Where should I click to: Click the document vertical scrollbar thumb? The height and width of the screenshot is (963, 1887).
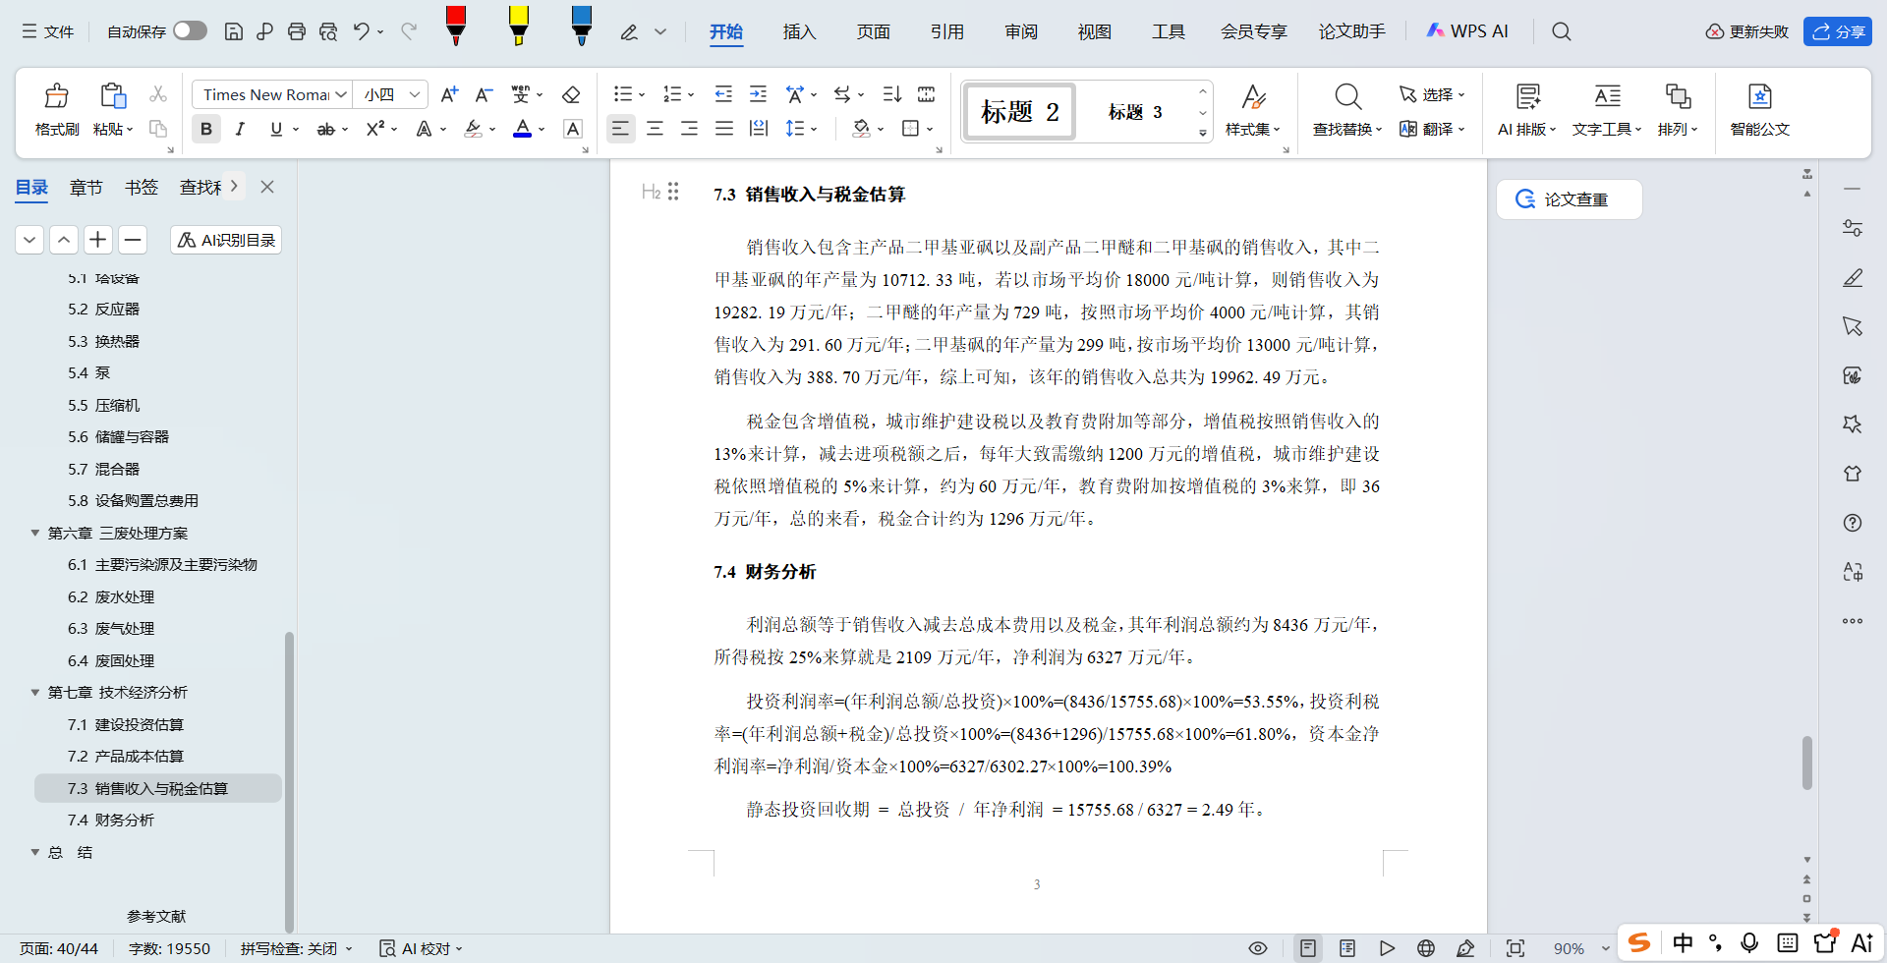click(1807, 763)
